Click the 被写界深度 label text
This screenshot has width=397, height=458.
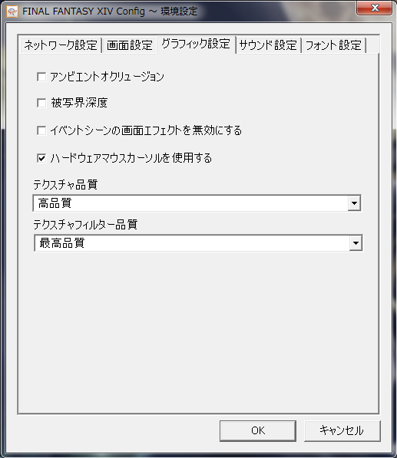point(79,103)
